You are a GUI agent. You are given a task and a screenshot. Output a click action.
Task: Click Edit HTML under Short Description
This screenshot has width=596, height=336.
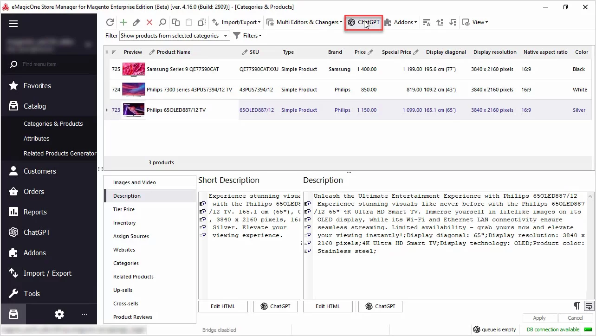point(223,306)
